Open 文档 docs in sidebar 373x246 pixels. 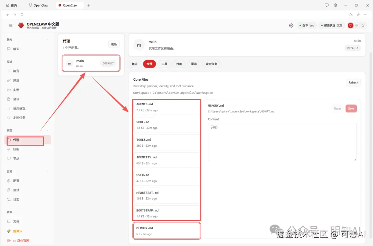tap(28, 222)
